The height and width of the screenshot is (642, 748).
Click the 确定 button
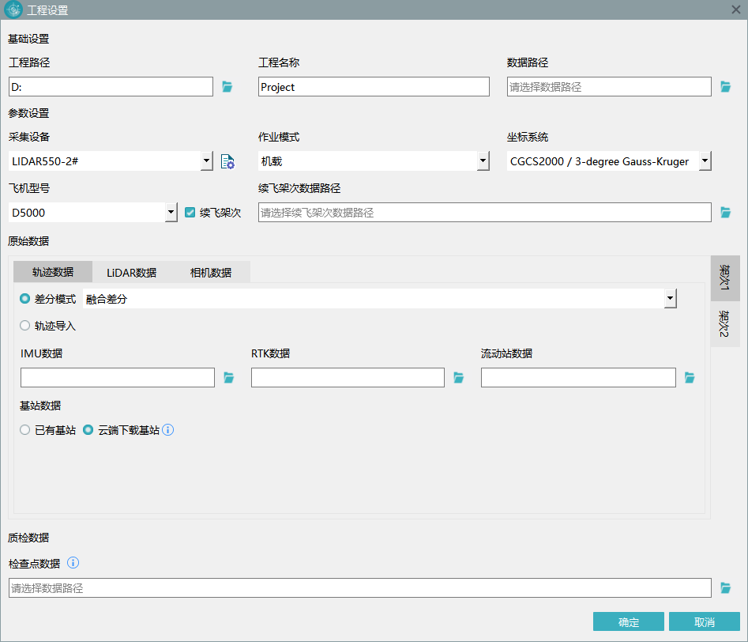[x=629, y=621]
